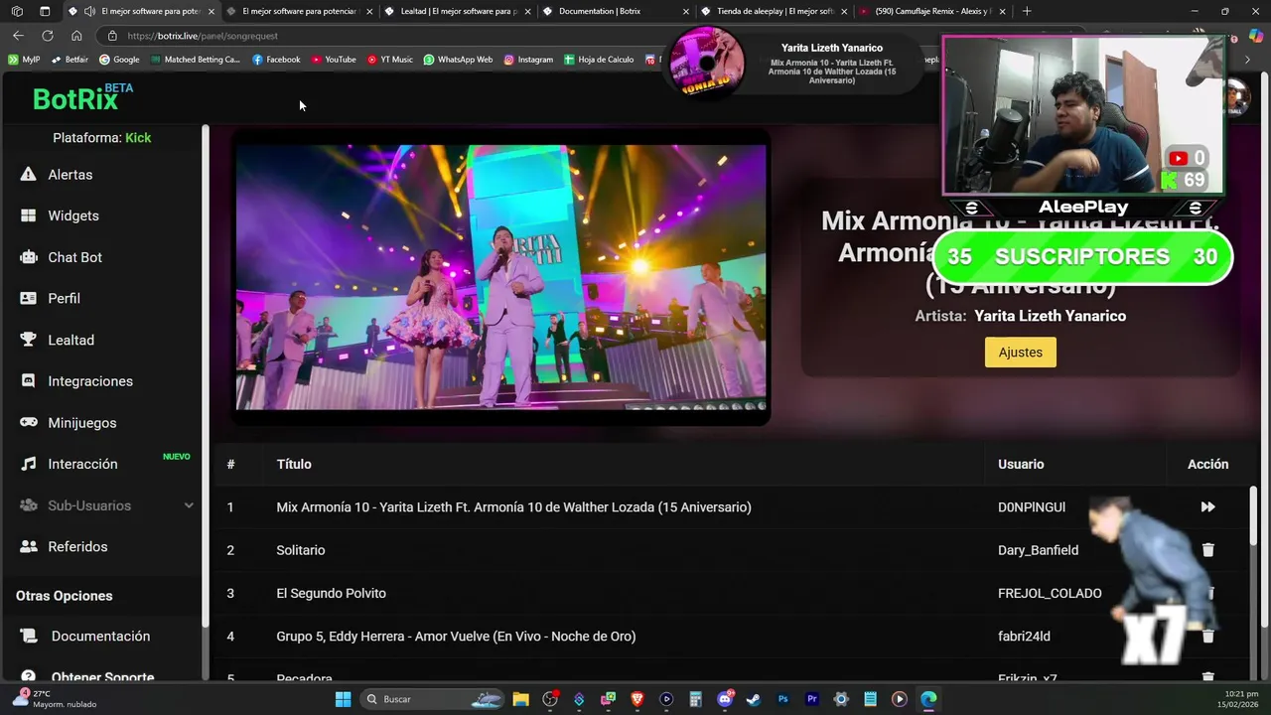
Task: Open the Matched Betting Ca... bookmark
Action: coord(196,60)
